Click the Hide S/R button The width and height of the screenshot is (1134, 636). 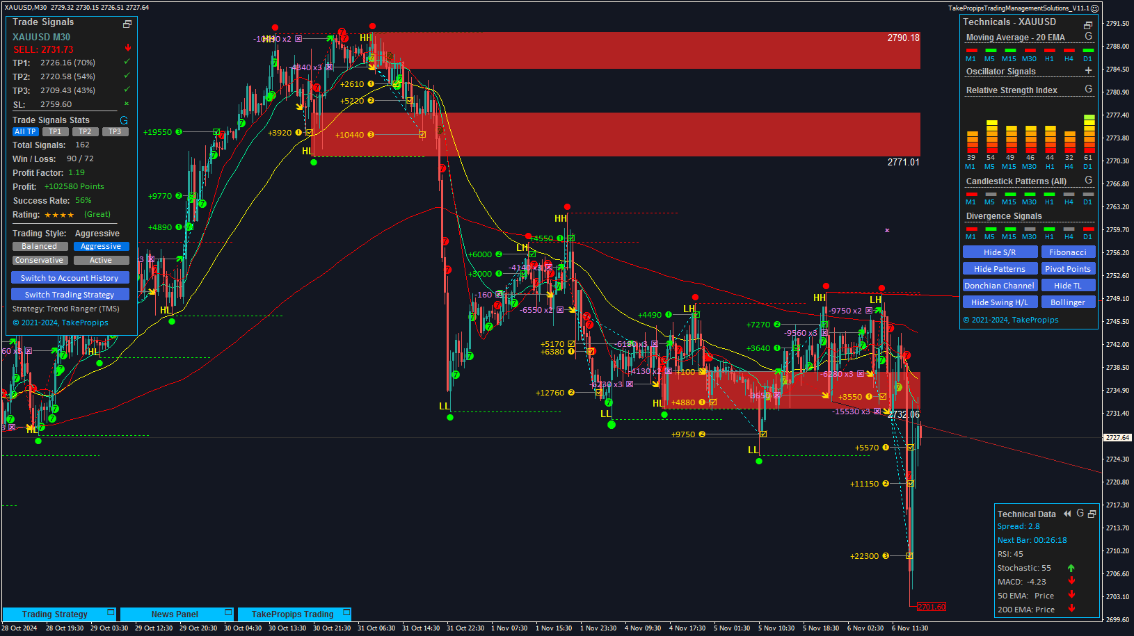click(x=1000, y=252)
